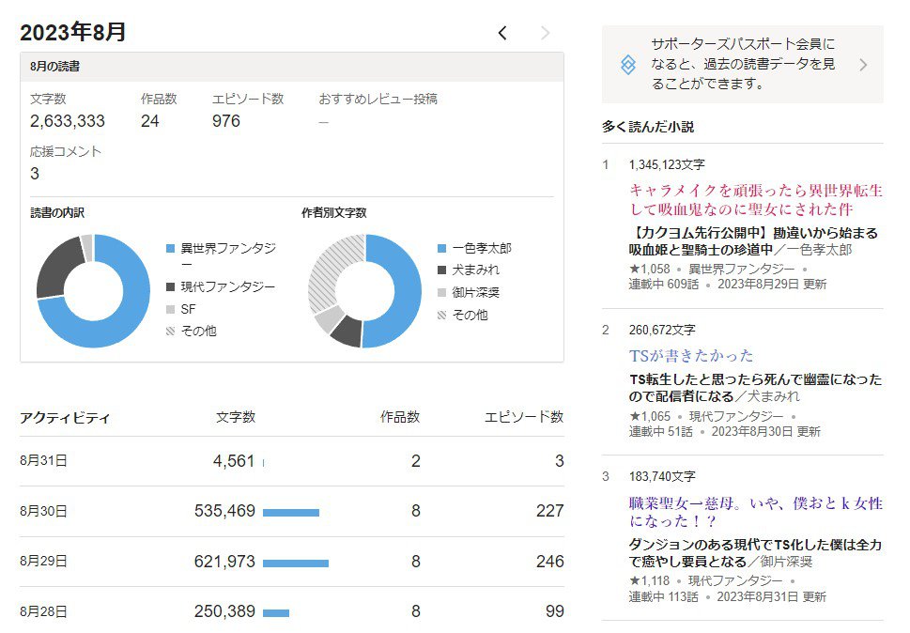Click the 文字数 column header
Viewport: 910px width, 633px height.
pos(235,417)
